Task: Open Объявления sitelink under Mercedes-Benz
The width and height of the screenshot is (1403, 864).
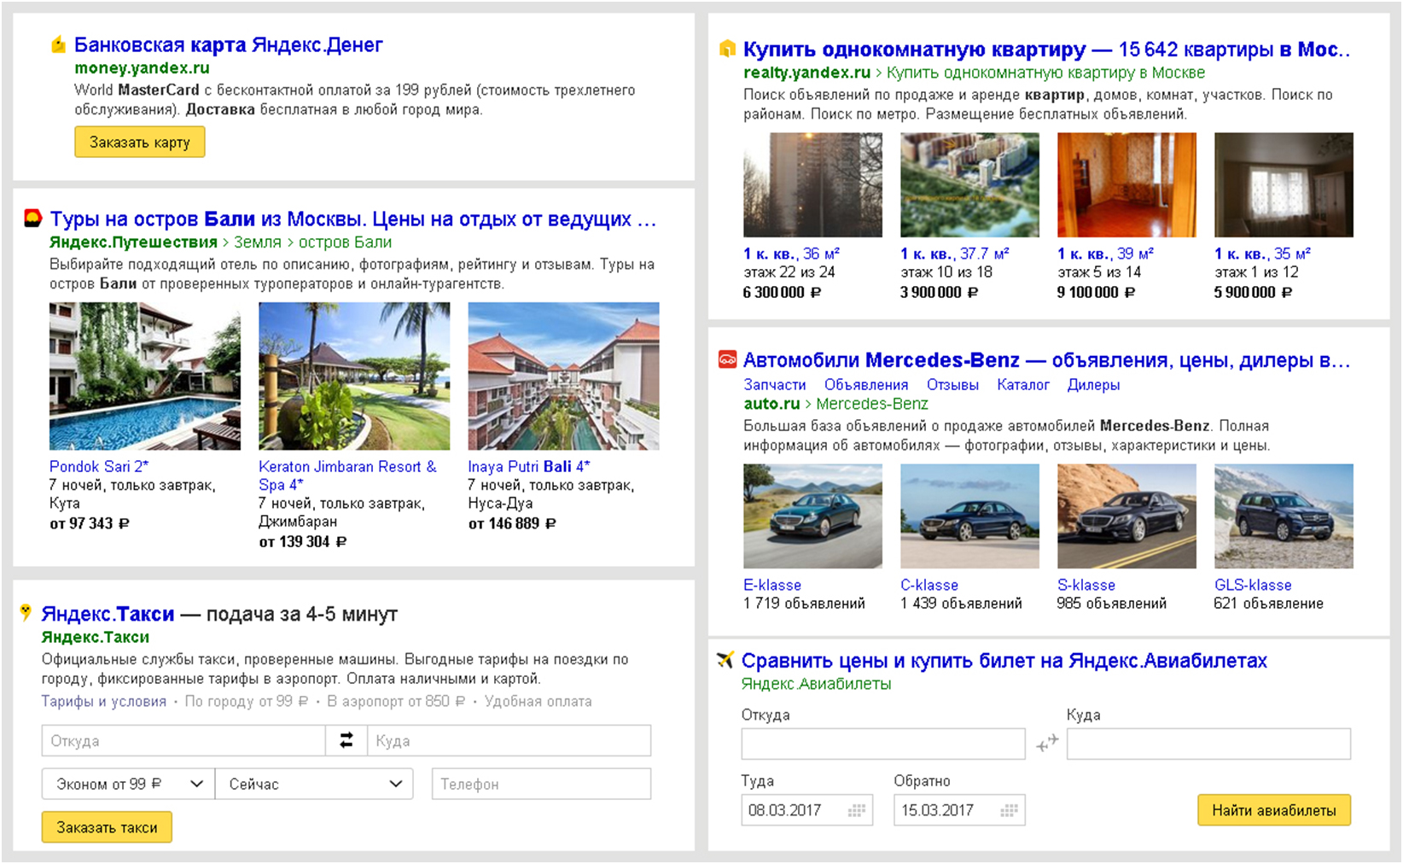Action: pyautogui.click(x=865, y=384)
